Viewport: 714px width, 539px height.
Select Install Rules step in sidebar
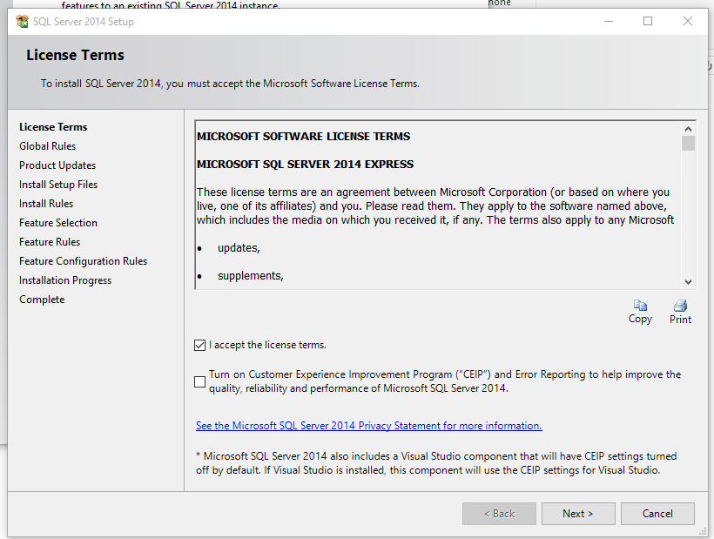46,204
